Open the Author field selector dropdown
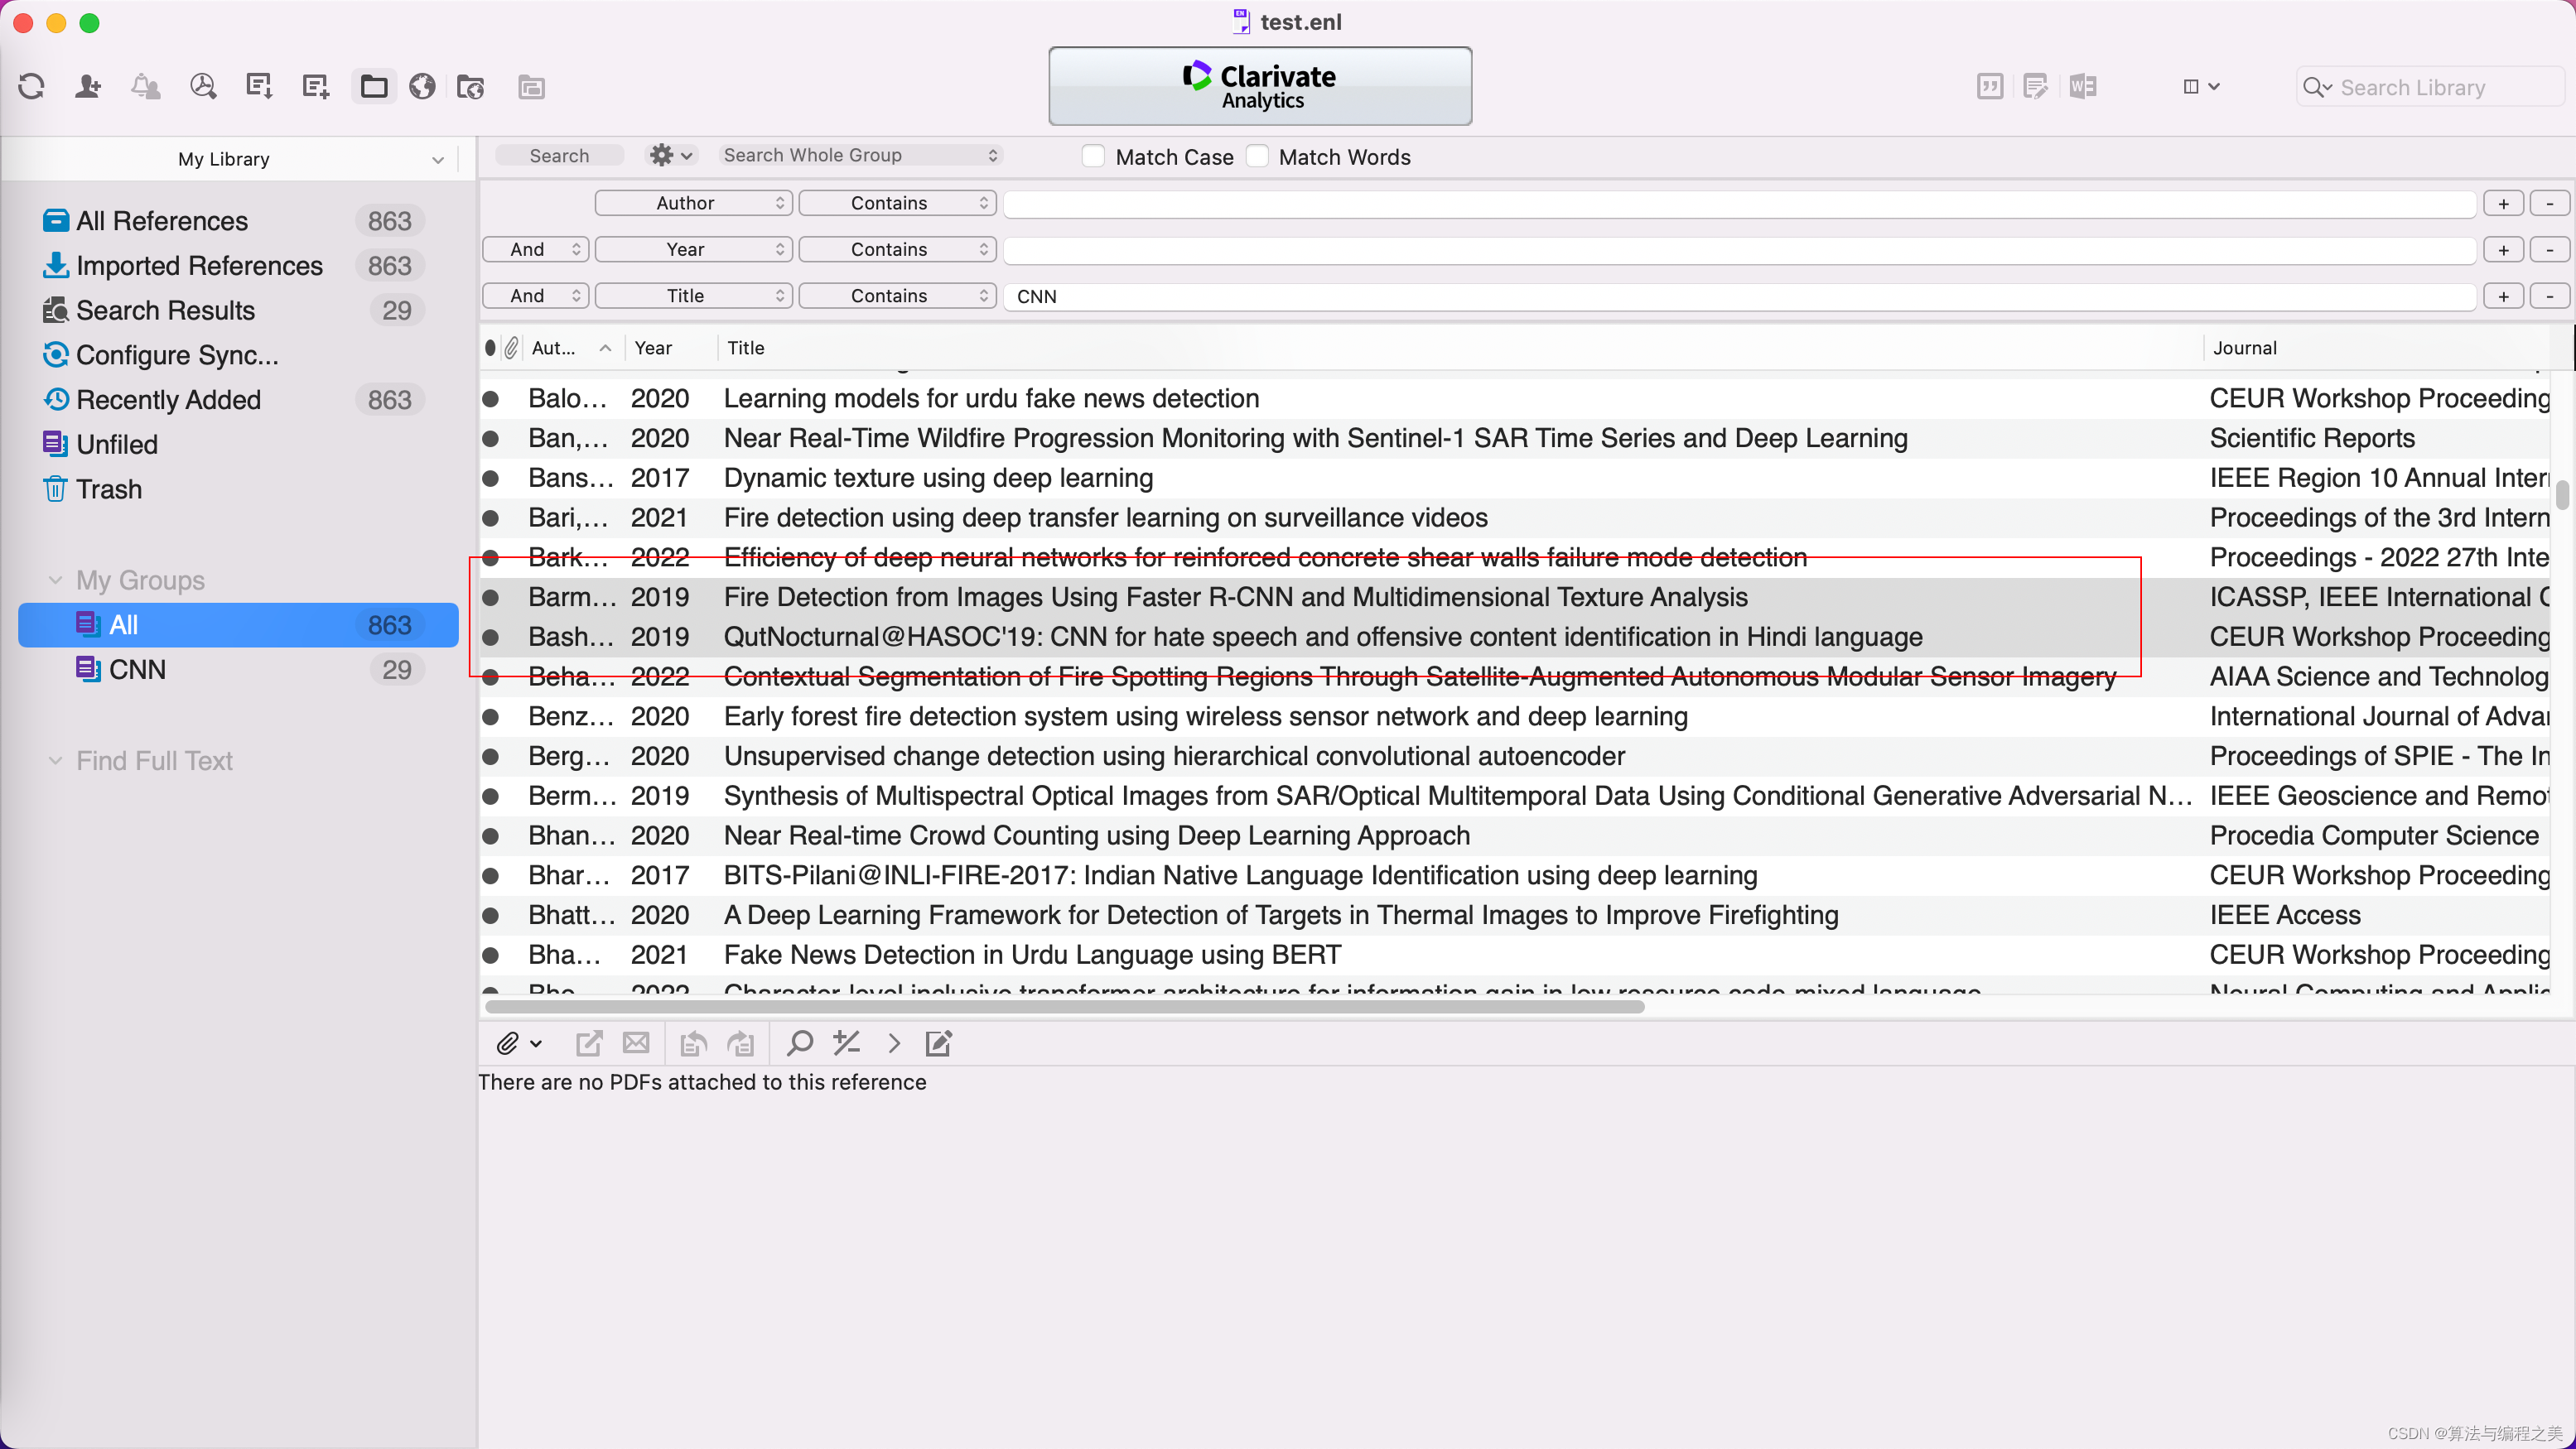Viewport: 2576px width, 1449px height. pos(694,203)
